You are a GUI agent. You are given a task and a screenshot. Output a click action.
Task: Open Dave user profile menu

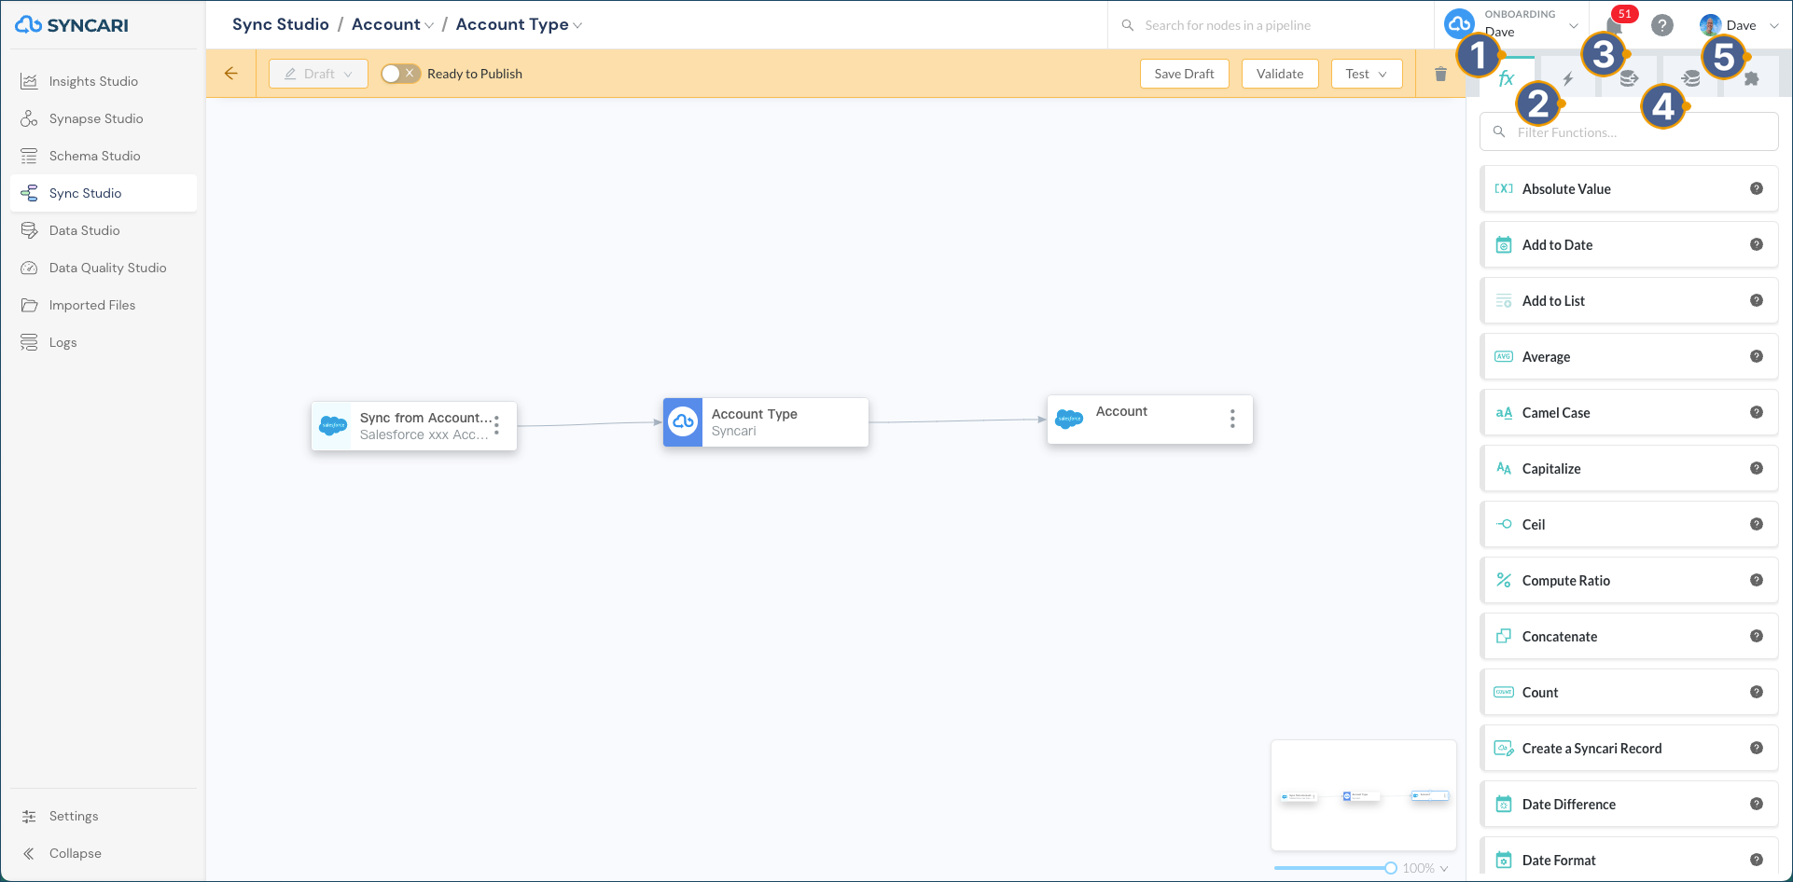coord(1739,25)
